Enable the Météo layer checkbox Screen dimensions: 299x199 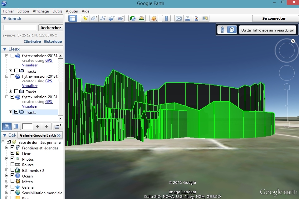click(x=12, y=181)
